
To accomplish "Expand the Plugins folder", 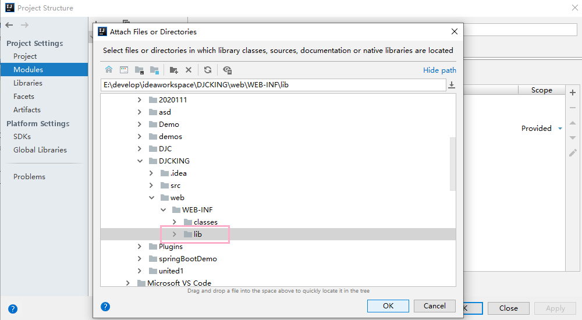I will (140, 247).
